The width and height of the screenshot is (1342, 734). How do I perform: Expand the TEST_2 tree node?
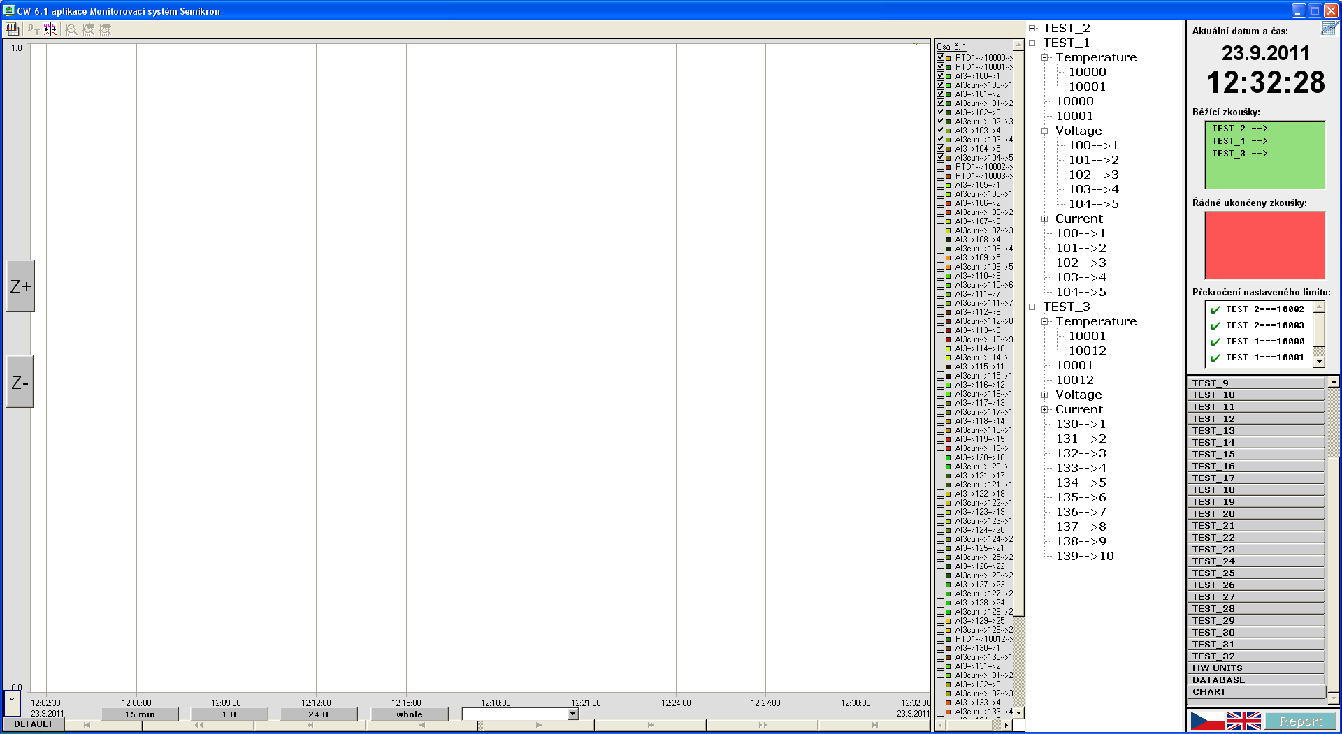[1032, 29]
